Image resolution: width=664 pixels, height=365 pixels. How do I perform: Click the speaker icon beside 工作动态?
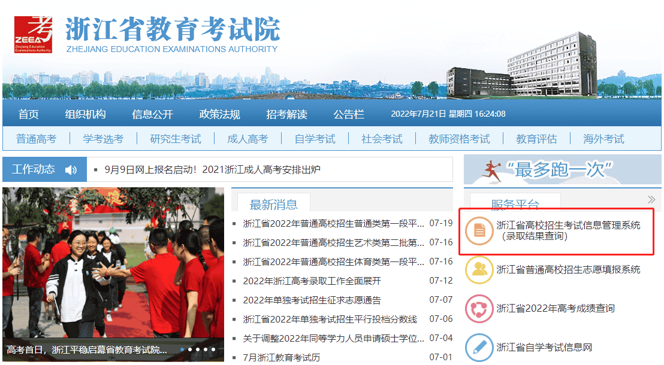[x=71, y=170]
